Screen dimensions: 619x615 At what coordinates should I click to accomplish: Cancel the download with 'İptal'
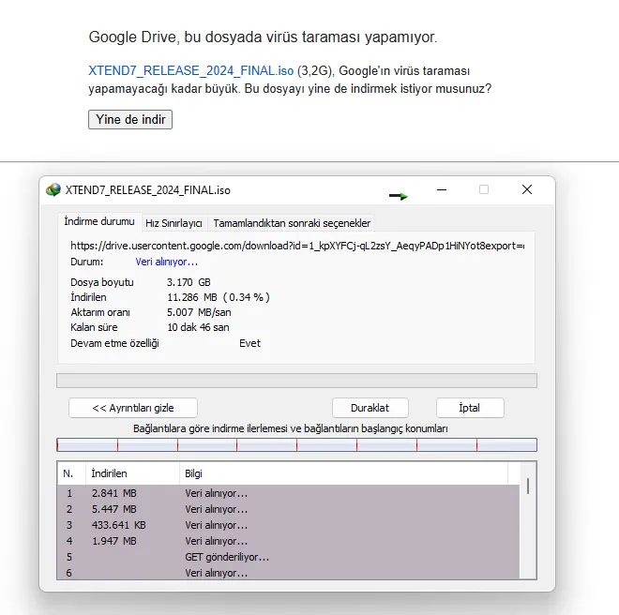point(470,408)
